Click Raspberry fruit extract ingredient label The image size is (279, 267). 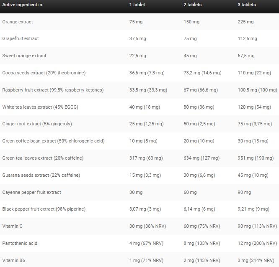(53, 90)
